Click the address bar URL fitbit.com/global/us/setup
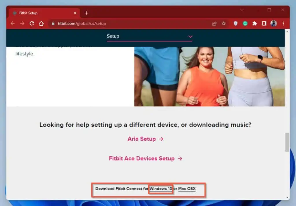Image resolution: width=296 pixels, height=206 pixels. (82, 24)
